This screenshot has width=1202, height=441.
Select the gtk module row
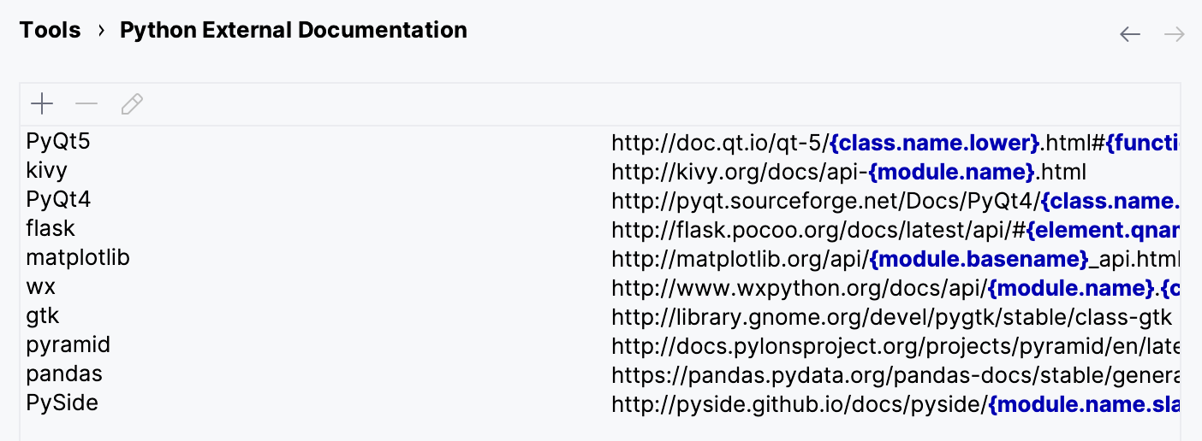tap(600, 316)
